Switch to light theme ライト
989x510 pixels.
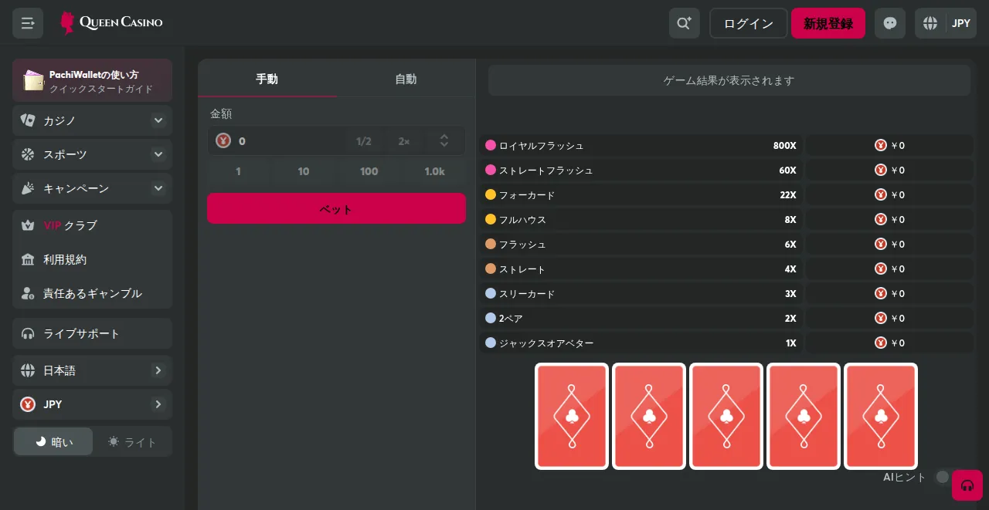[132, 441]
